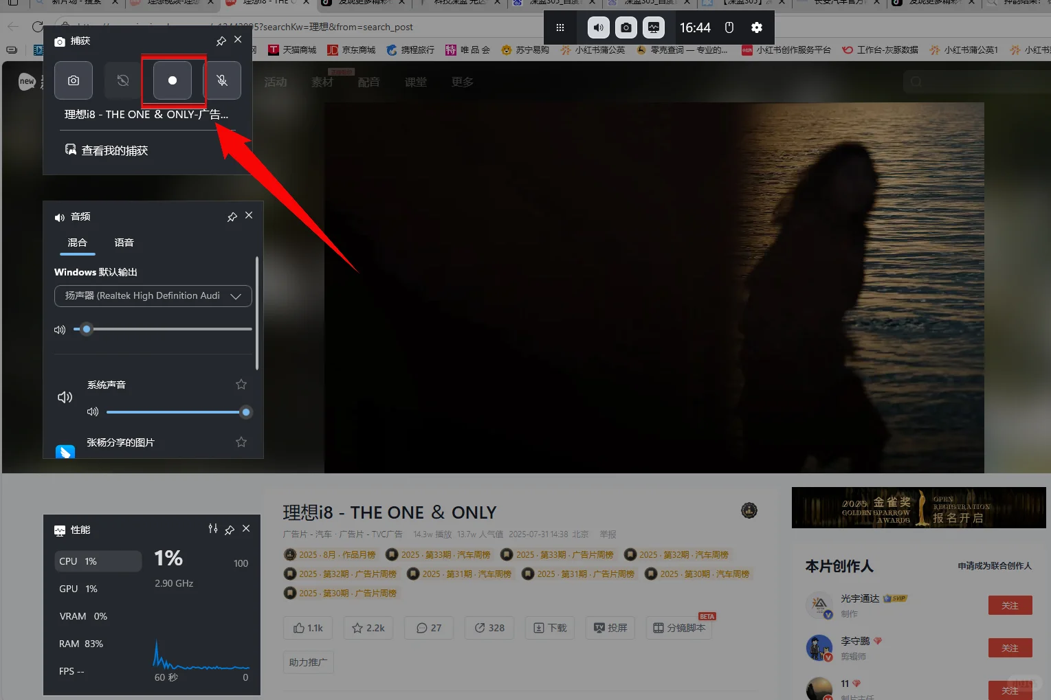Open the 苏宁易购 bookmark
Image resolution: width=1051 pixels, height=700 pixels.
tap(526, 50)
